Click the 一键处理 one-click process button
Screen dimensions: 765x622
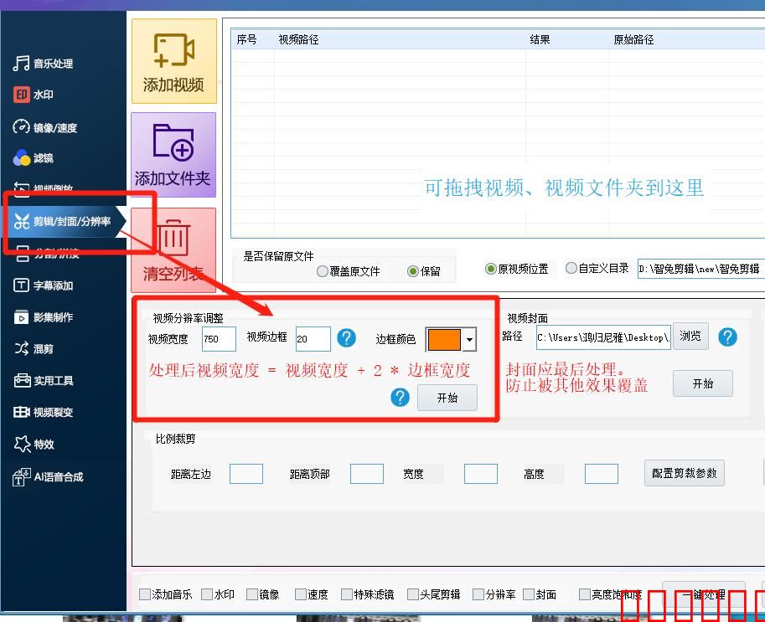[704, 594]
